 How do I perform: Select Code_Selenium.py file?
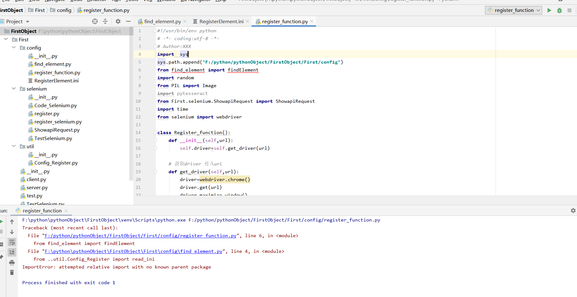tap(55, 105)
